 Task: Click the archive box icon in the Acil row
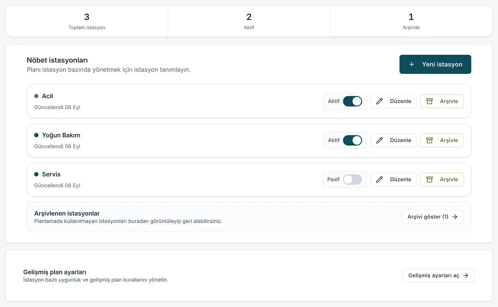pos(429,101)
